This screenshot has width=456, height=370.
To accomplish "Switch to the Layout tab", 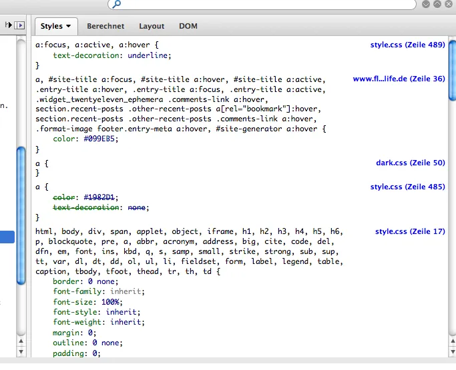I will click(x=152, y=26).
